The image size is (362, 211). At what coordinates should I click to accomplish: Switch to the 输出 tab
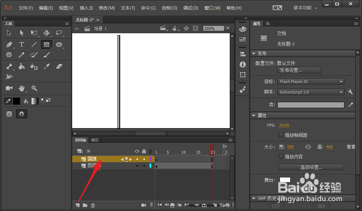(95, 140)
